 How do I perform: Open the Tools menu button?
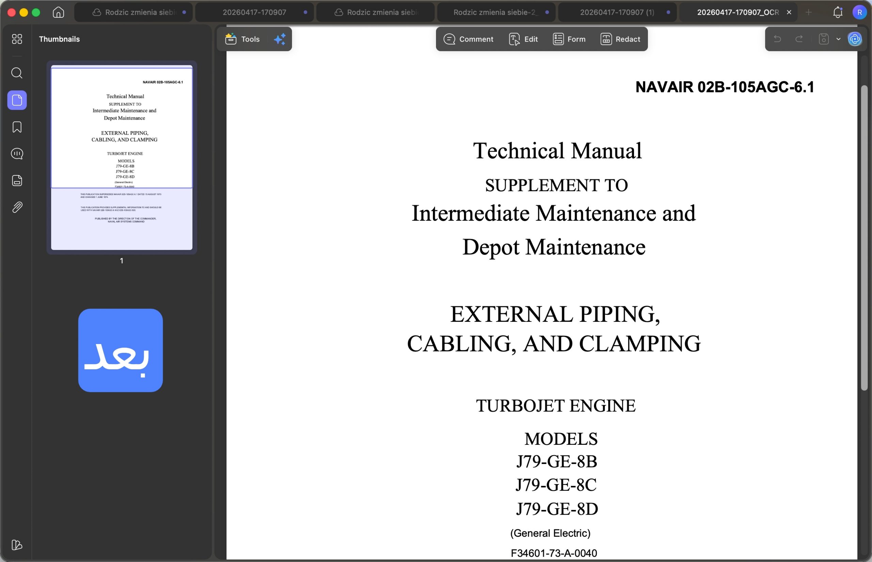(x=243, y=39)
